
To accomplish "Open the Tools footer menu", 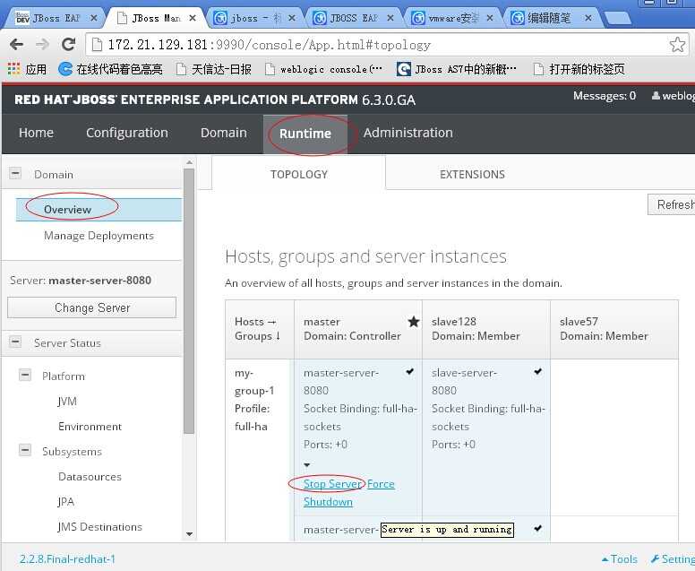I will [x=619, y=559].
